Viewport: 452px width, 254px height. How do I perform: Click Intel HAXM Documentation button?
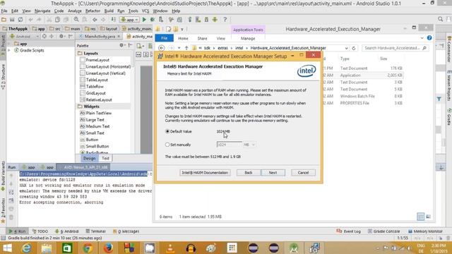coord(205,172)
